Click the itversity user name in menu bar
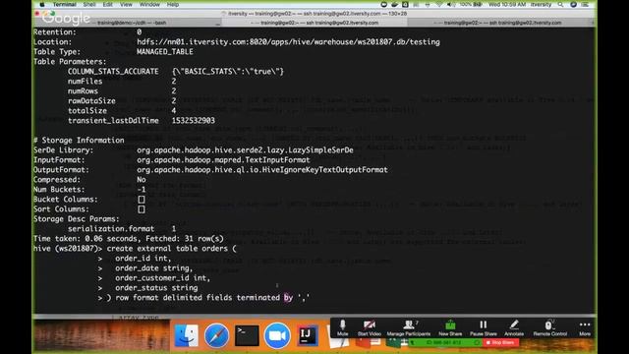This screenshot has height=354, width=629. (541, 4)
